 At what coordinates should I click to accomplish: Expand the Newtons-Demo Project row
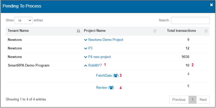(86, 40)
